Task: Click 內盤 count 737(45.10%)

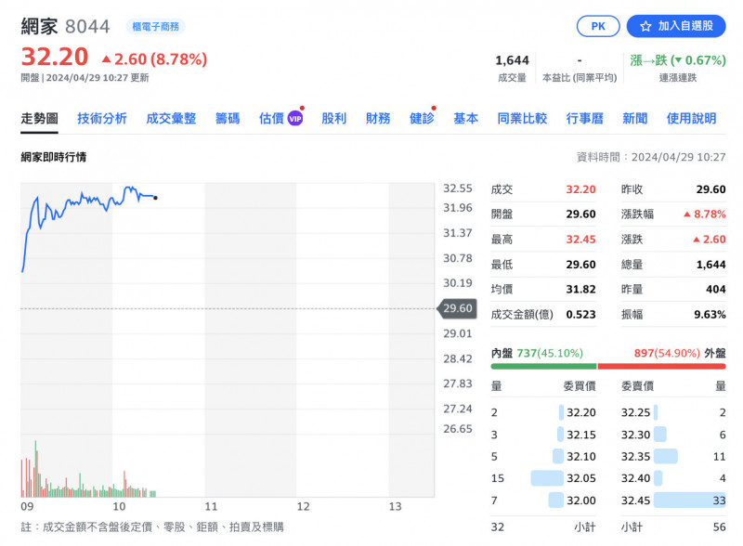Action: tap(550, 353)
